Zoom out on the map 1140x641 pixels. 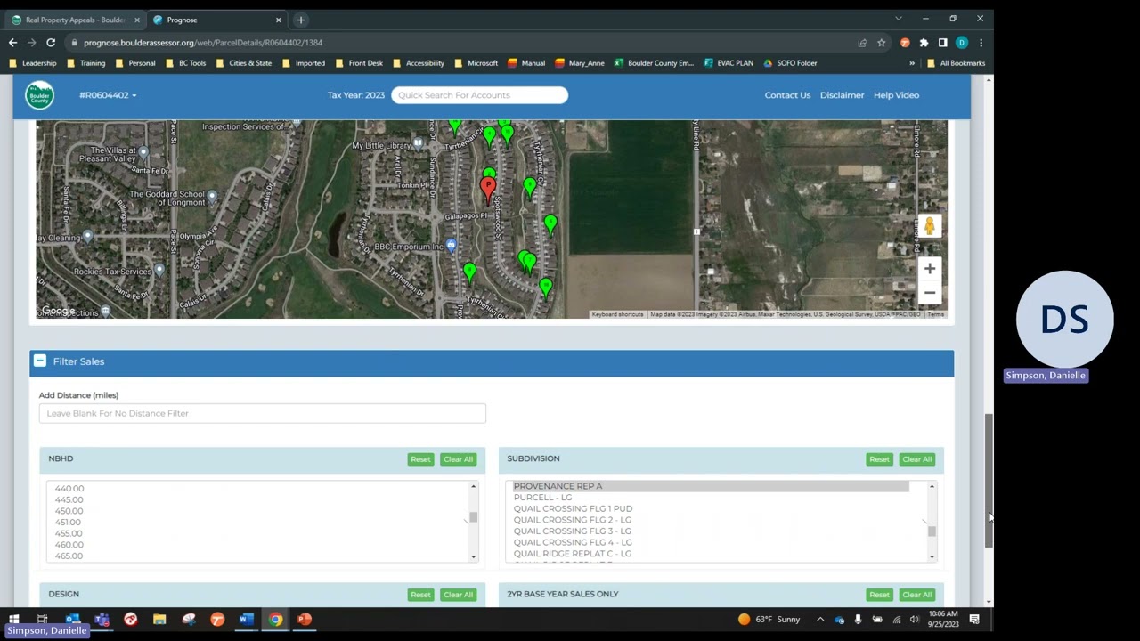tap(929, 292)
